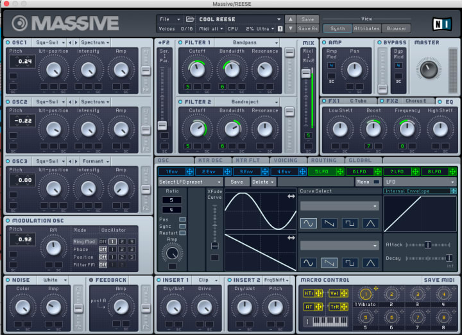Click the AT macro handle
The width and height of the screenshot is (462, 335).
click(x=318, y=307)
